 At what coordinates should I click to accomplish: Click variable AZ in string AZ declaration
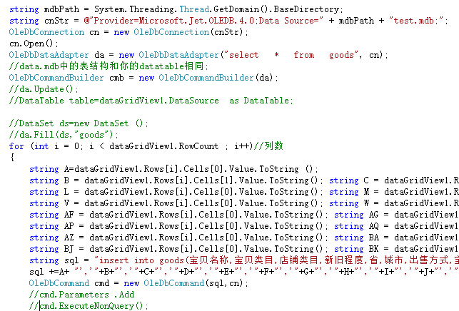[69, 238]
